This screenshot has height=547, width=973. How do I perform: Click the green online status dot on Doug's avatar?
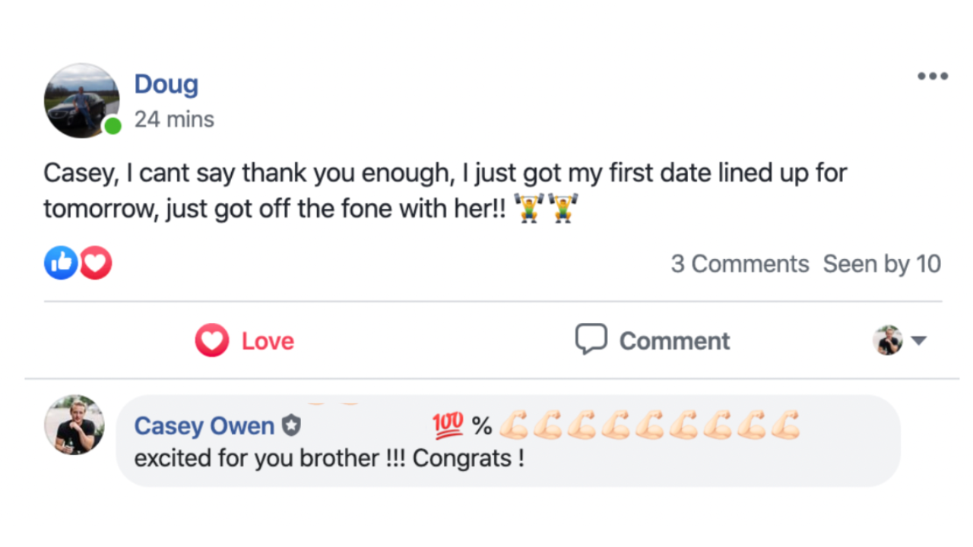[113, 125]
